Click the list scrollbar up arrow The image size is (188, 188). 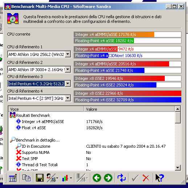pyautogui.click(x=177, y=109)
